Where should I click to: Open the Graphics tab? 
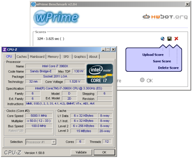point(80,57)
